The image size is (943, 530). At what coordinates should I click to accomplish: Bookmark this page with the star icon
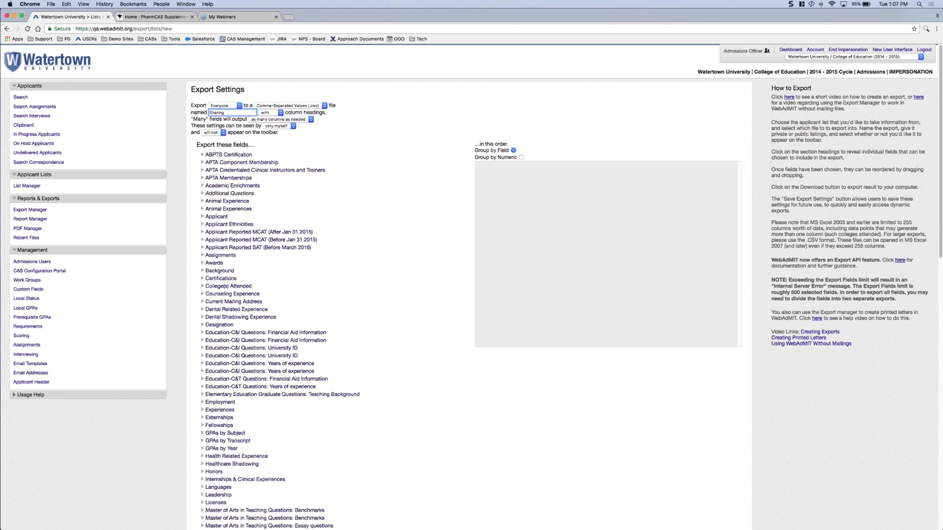(914, 29)
